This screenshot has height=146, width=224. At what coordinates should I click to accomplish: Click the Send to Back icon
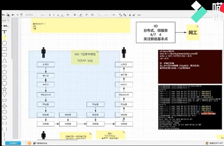(x=125, y=15)
